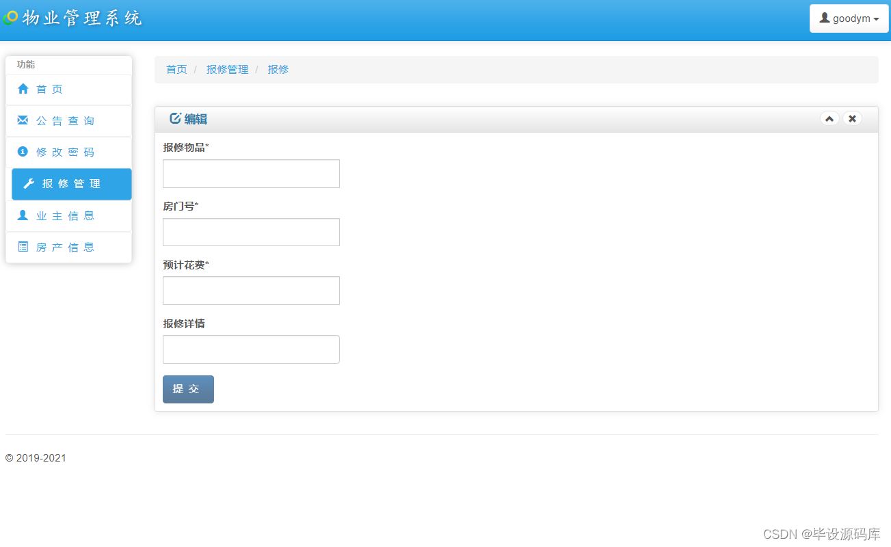Select the active 报修管理 sidebar item
The image size is (891, 547).
[72, 184]
